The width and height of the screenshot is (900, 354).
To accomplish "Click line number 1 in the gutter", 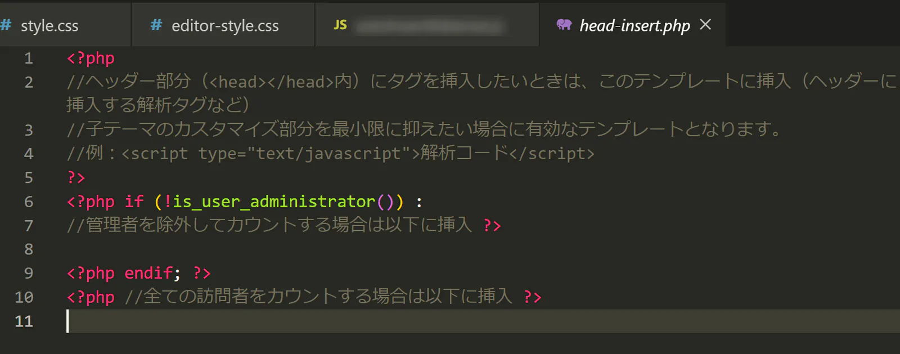I will pos(29,59).
